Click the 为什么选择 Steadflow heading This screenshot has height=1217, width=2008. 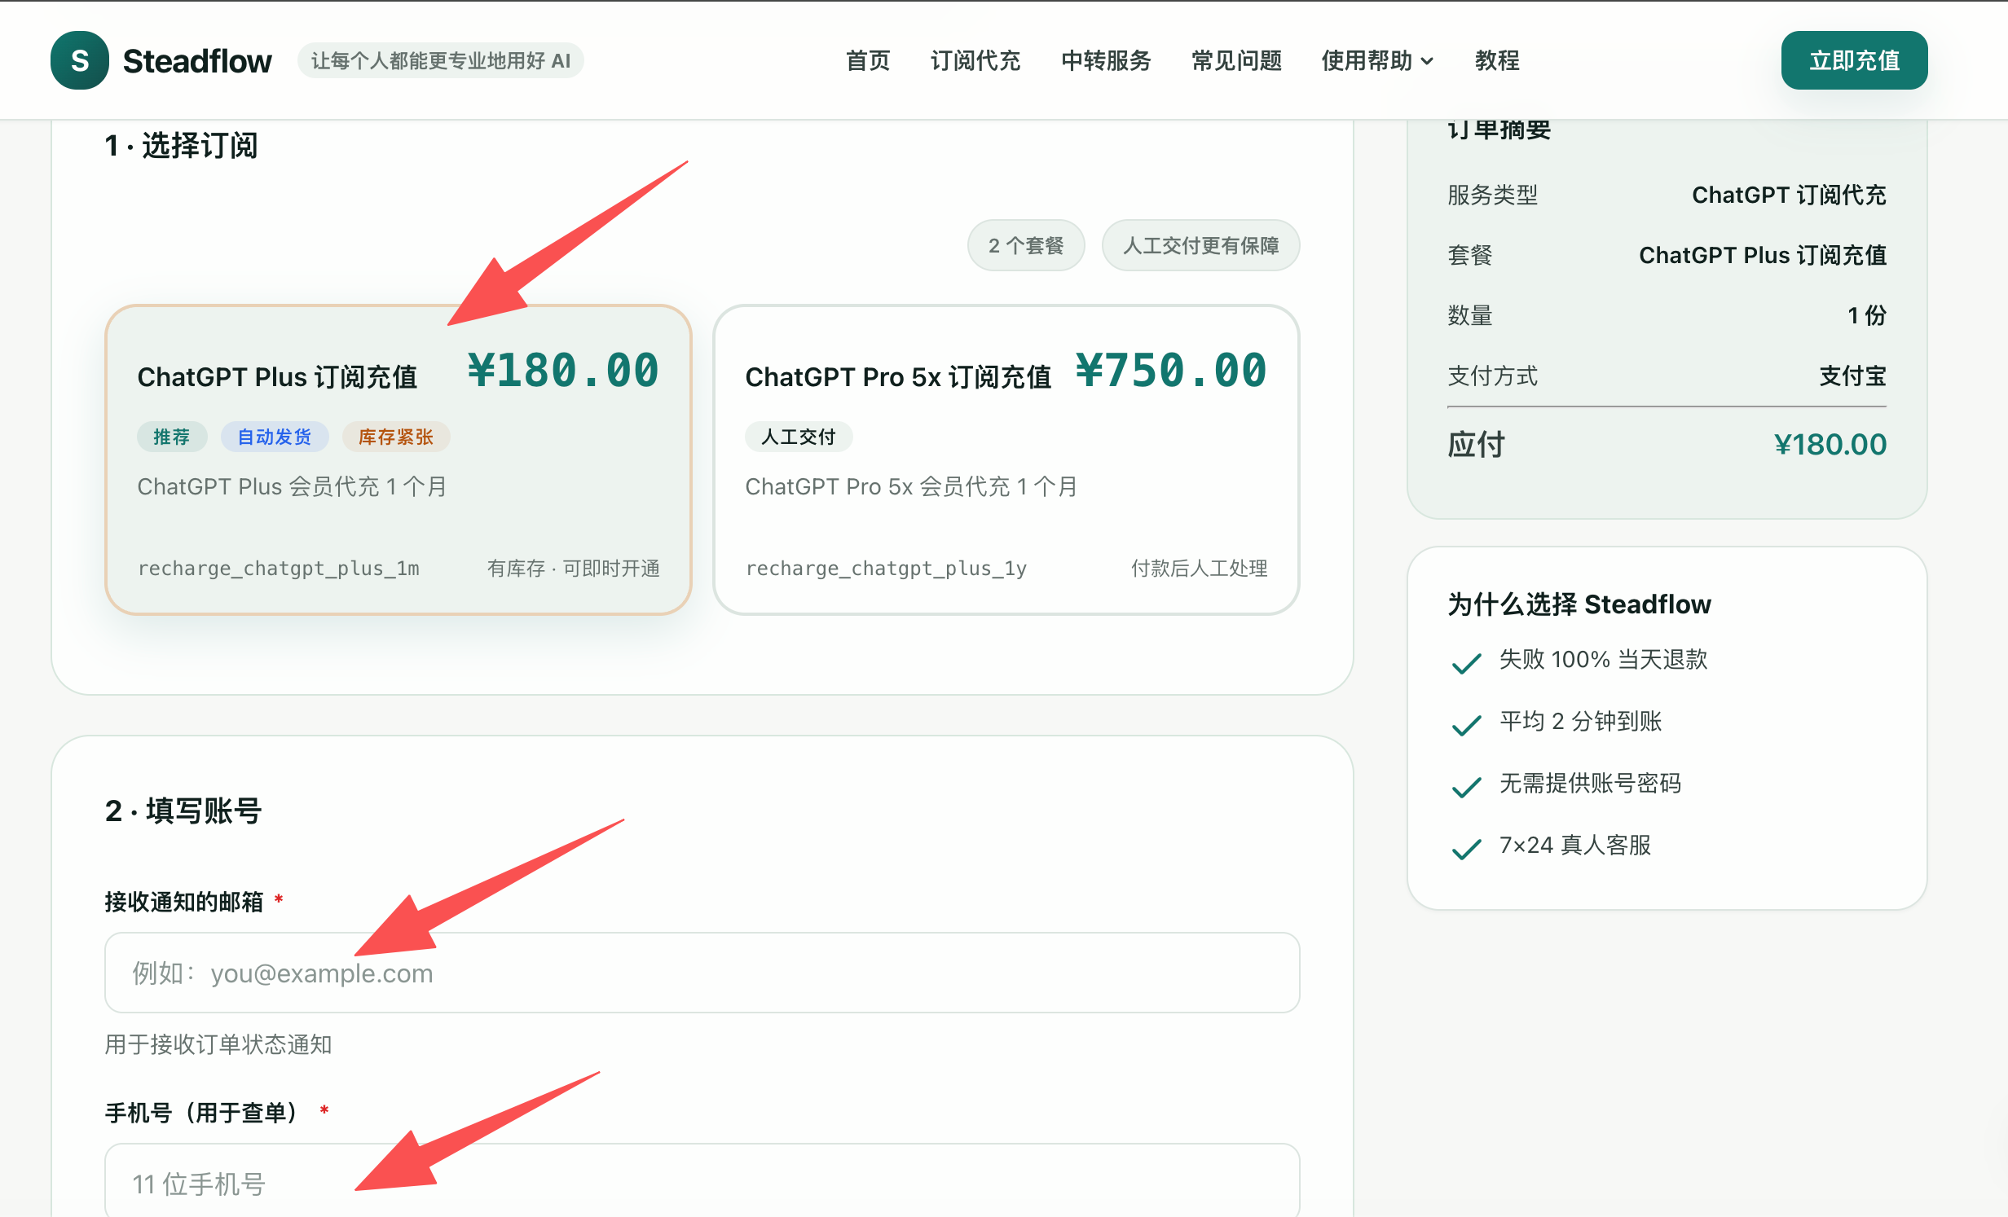tap(1579, 604)
